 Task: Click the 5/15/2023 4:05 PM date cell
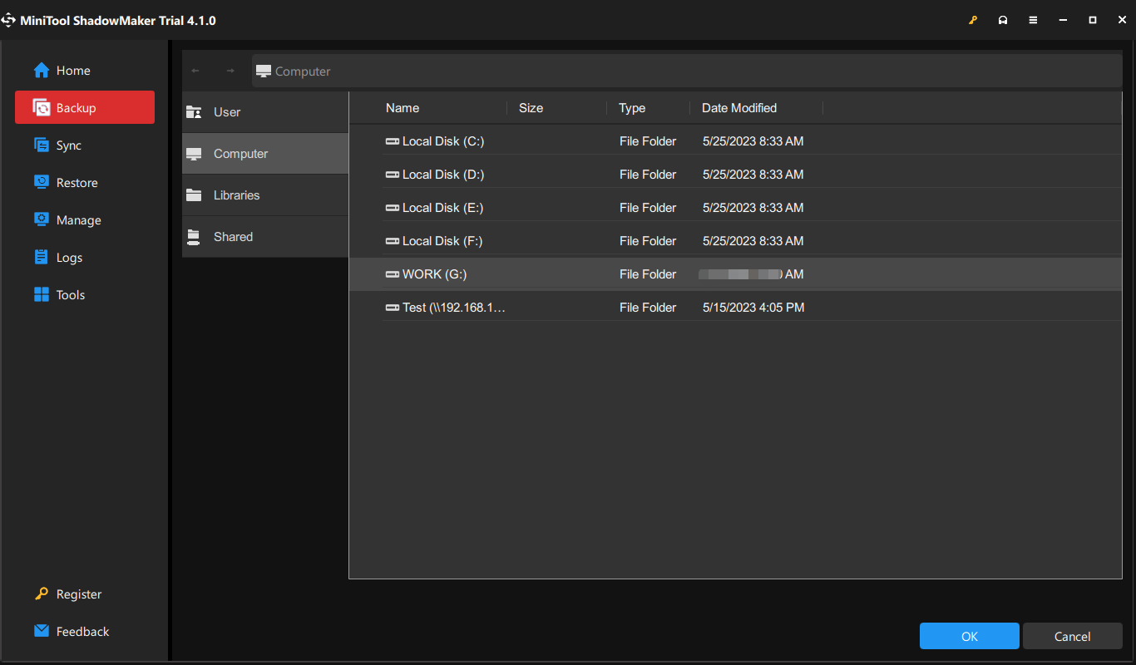coord(753,308)
